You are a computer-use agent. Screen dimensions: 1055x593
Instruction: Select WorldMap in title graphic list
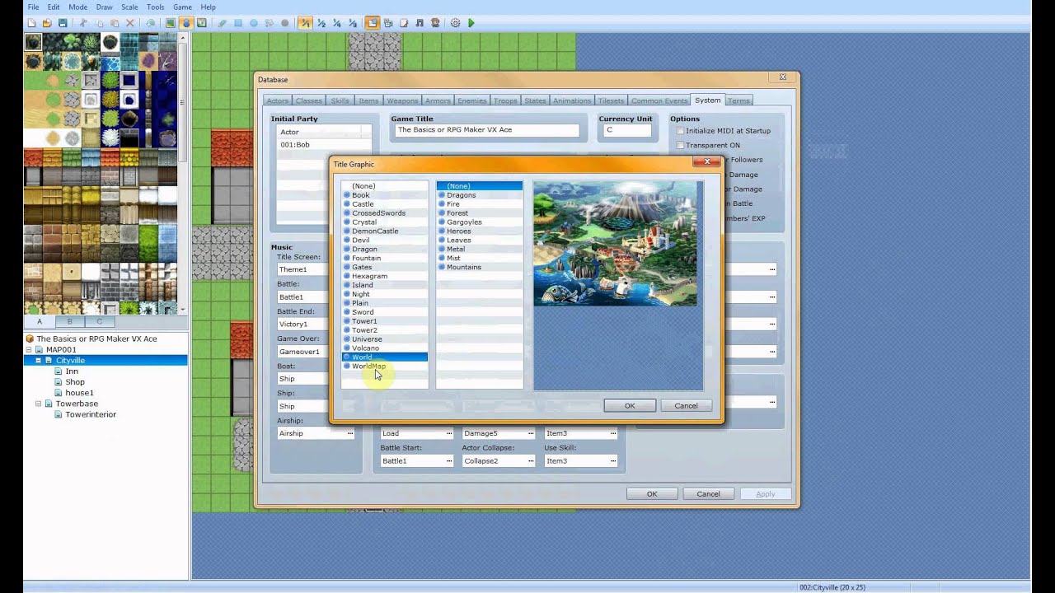point(385,366)
